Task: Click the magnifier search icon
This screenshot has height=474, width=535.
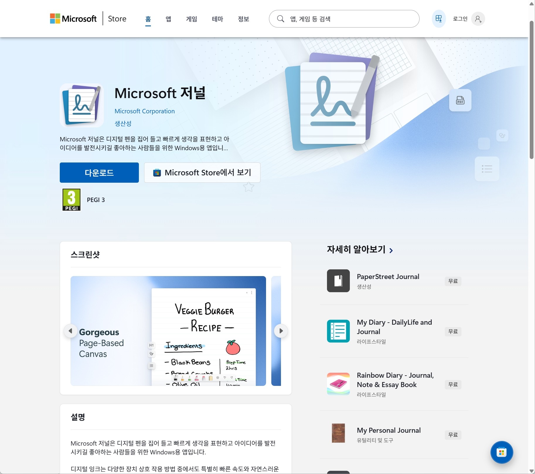Action: [280, 19]
